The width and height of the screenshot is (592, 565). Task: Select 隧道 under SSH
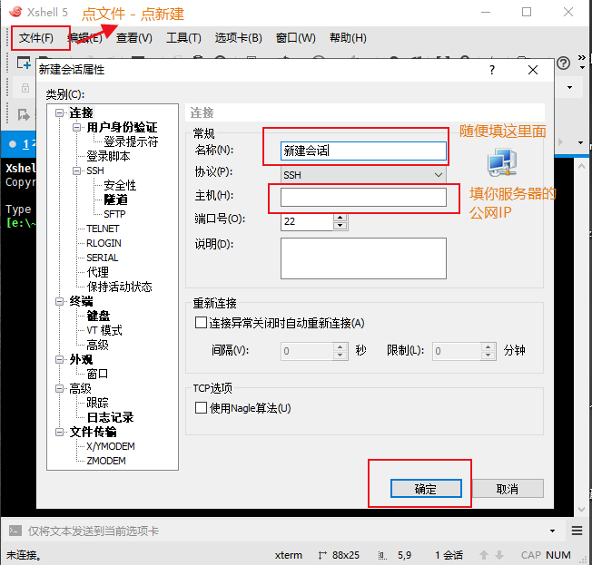115,200
